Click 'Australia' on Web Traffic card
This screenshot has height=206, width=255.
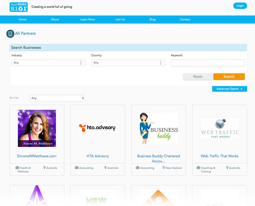235,168
